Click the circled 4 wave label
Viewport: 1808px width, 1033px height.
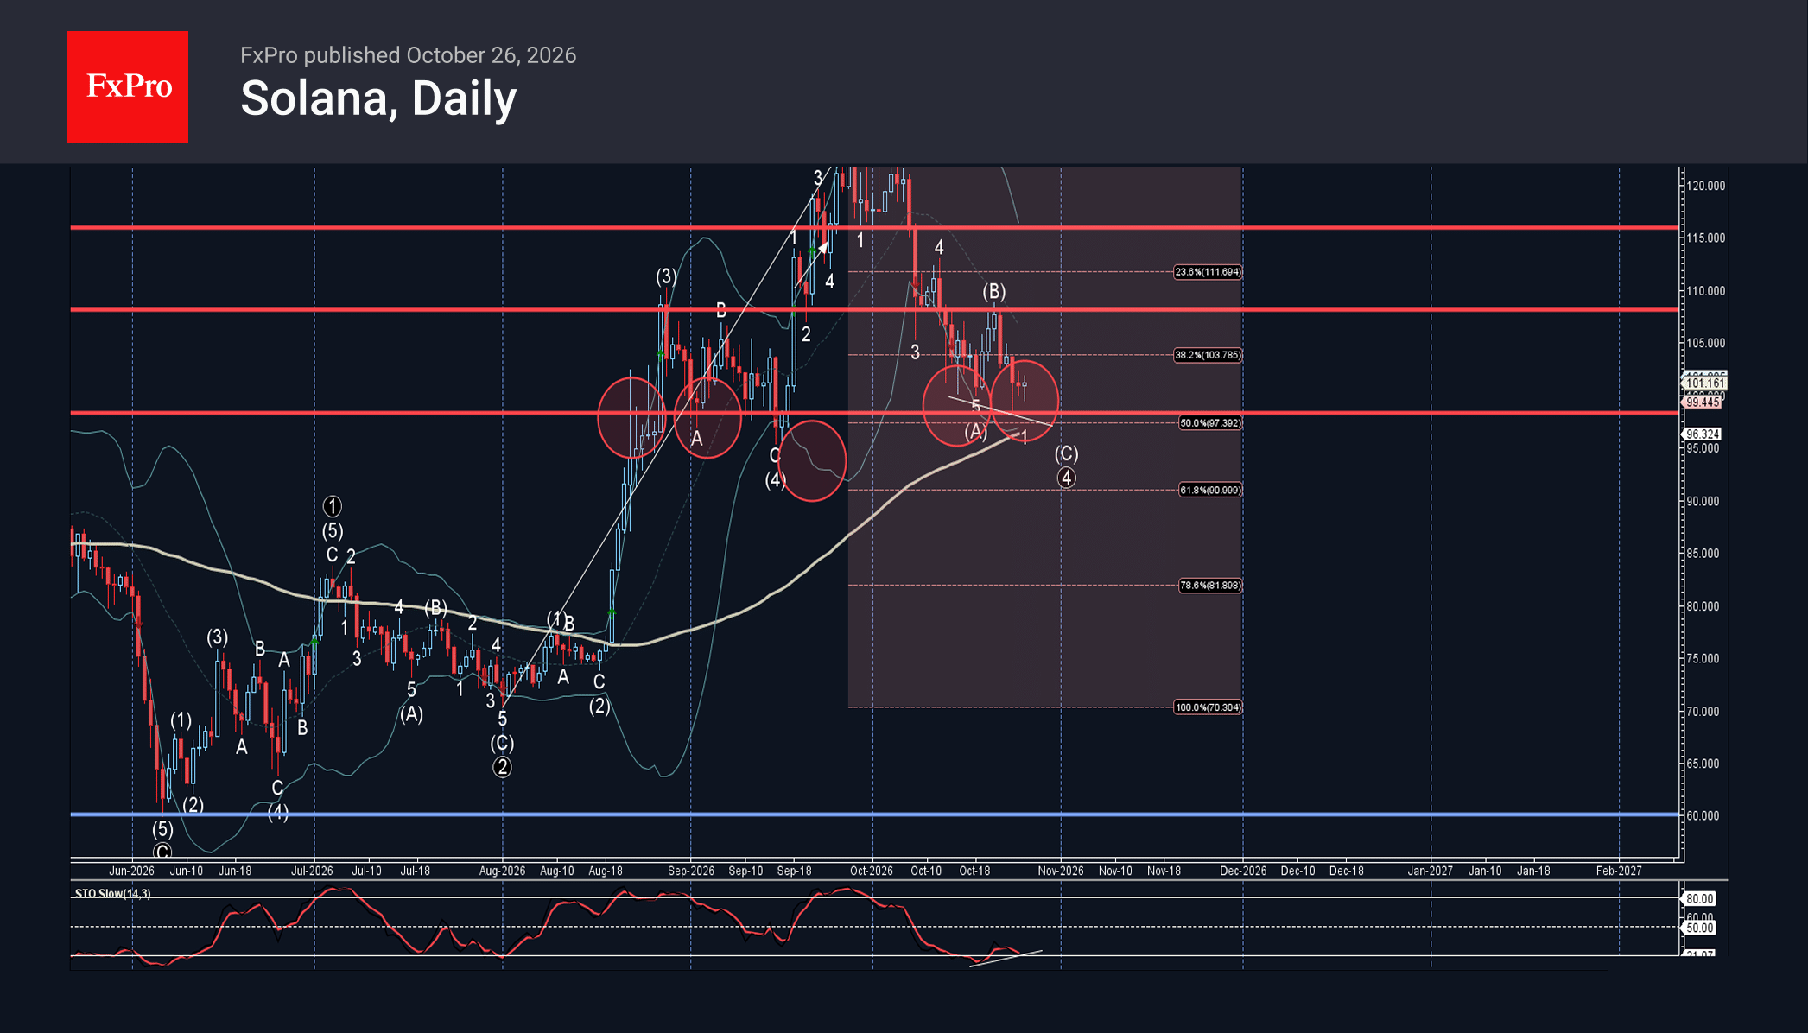coord(1067,478)
